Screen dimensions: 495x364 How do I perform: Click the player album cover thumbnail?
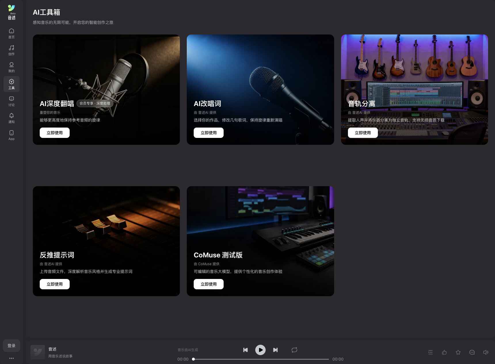pyautogui.click(x=38, y=352)
